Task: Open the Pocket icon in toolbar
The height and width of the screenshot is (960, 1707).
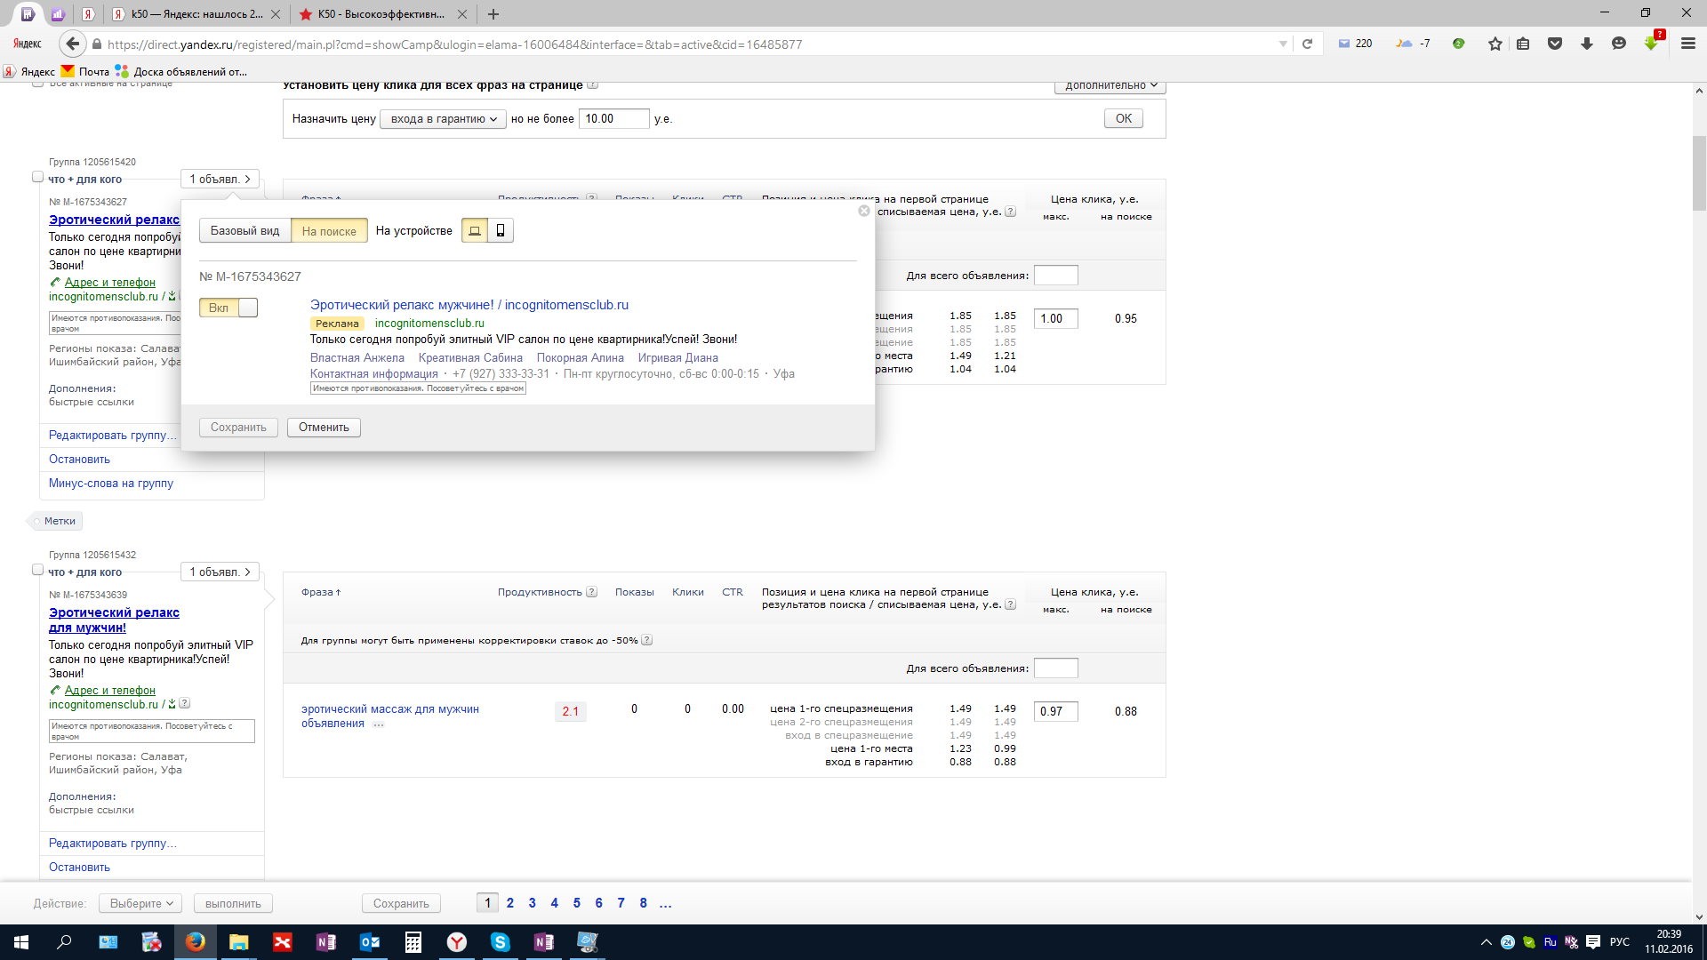Action: point(1555,44)
